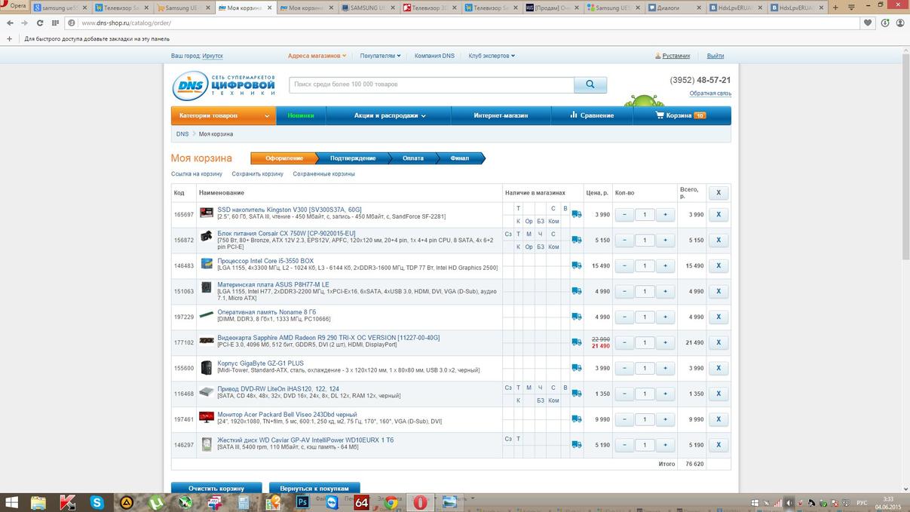Open Ссылка на корзину link
The image size is (910, 512).
(197, 174)
